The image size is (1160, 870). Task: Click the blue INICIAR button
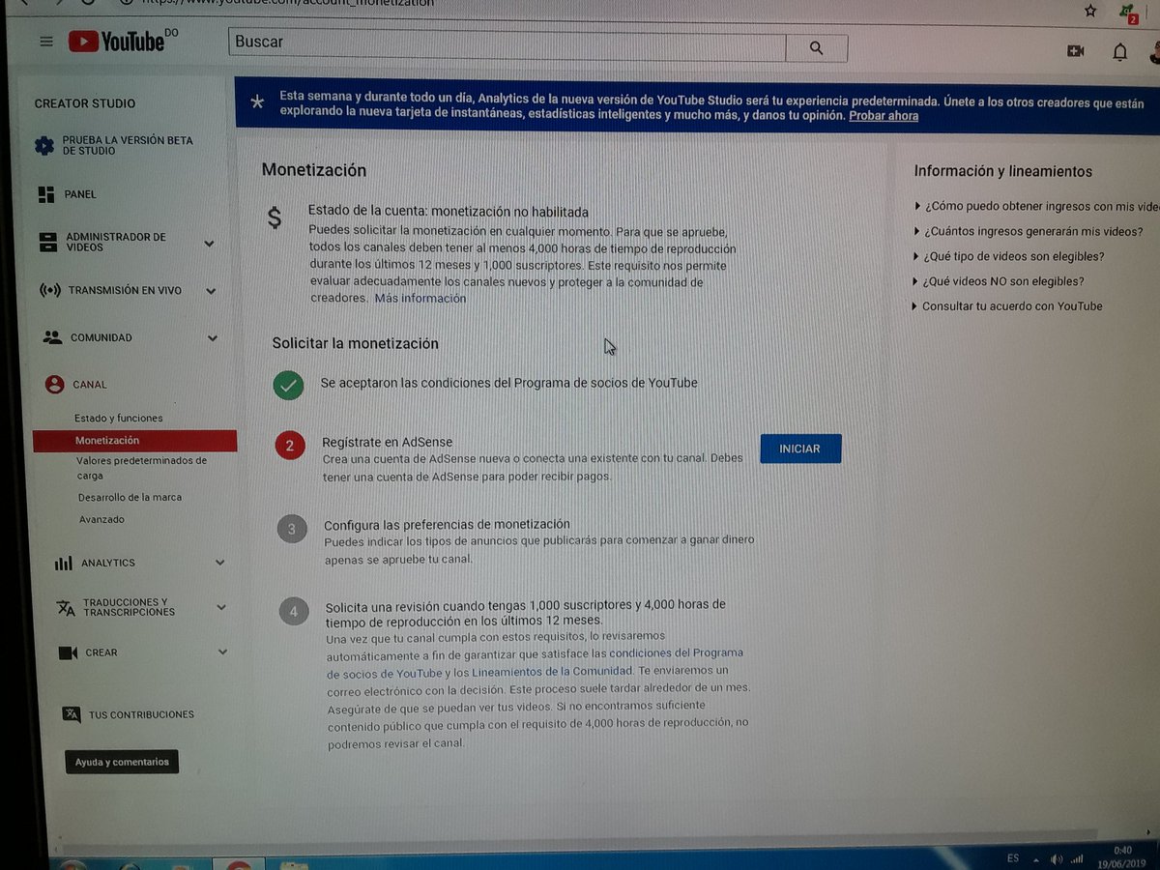pyautogui.click(x=800, y=449)
